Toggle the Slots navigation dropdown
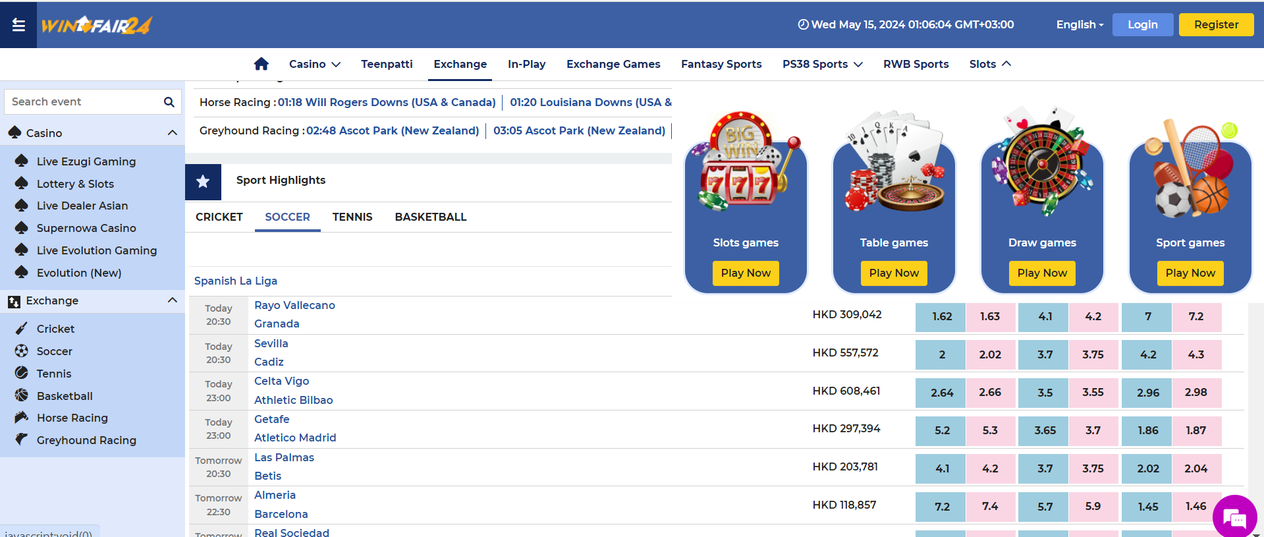The width and height of the screenshot is (1264, 537). coord(990,64)
